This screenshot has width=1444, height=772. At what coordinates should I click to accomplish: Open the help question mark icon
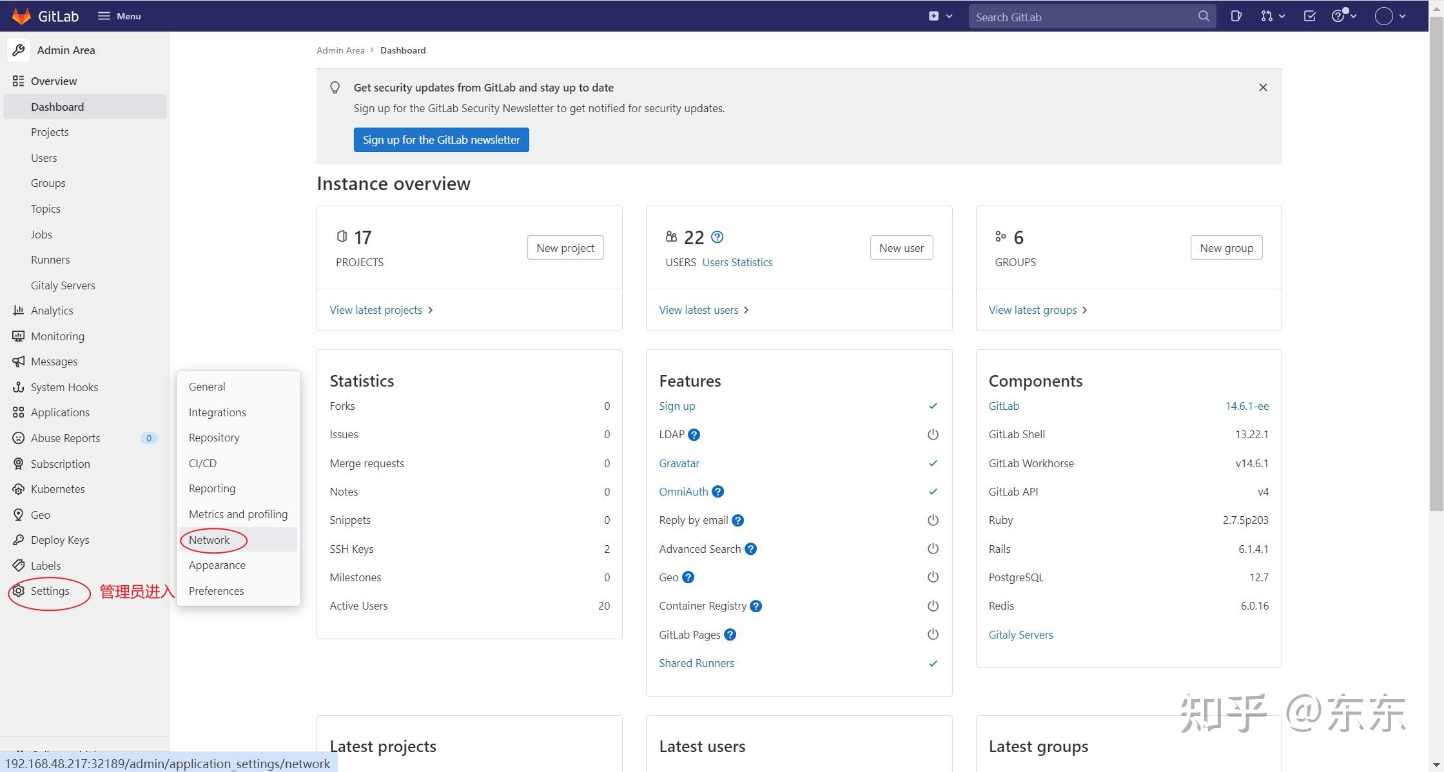pos(1340,15)
